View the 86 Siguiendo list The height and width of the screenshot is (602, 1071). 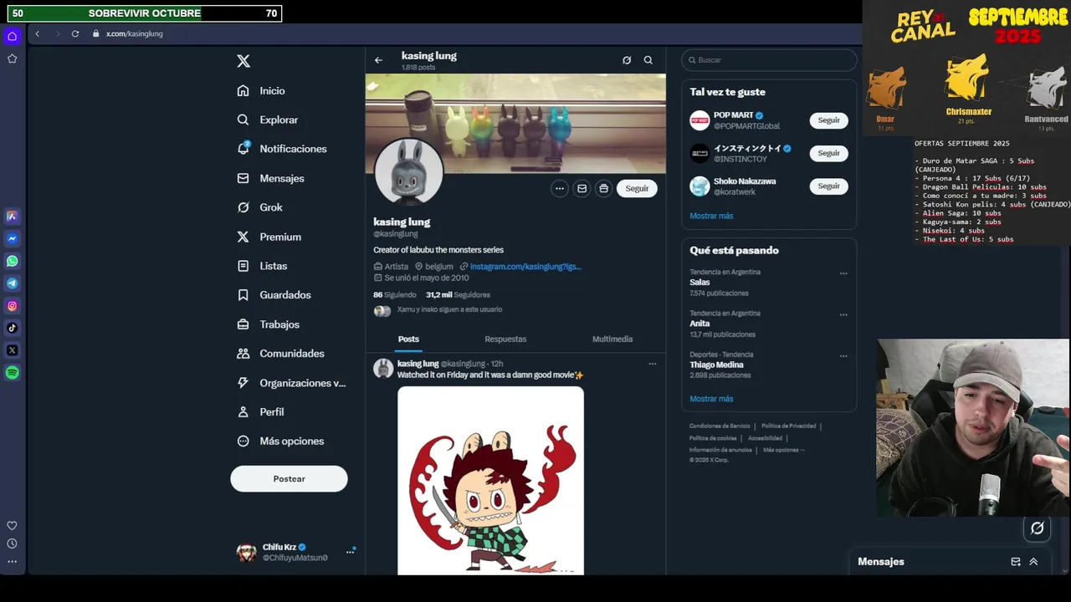tap(395, 295)
